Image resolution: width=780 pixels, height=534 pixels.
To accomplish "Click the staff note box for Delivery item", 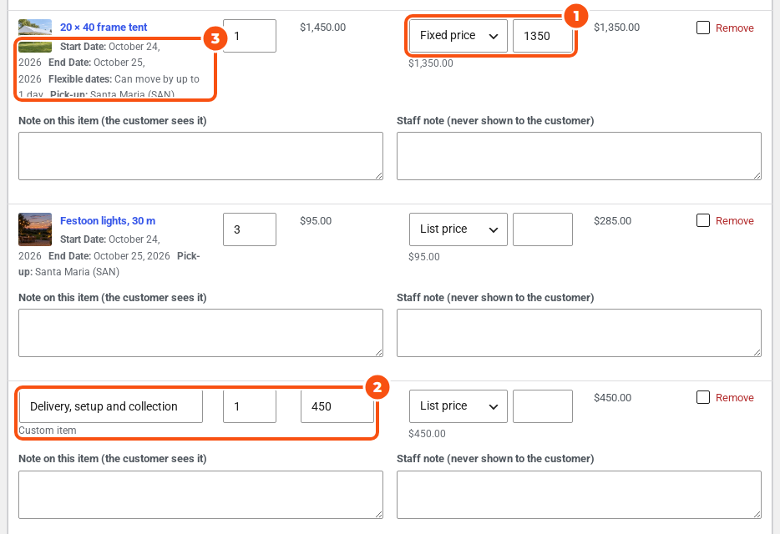I will [x=579, y=495].
